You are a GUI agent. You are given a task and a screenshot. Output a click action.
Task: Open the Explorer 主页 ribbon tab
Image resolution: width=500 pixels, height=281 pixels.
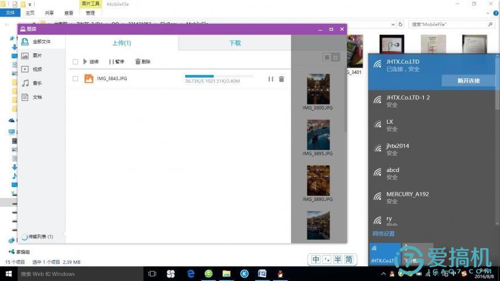[x=30, y=13]
